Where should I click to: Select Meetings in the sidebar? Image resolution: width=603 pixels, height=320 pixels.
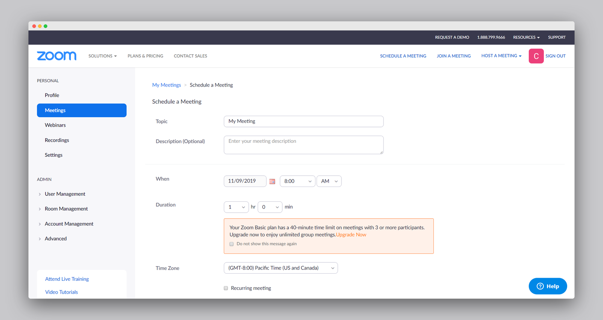tap(82, 110)
